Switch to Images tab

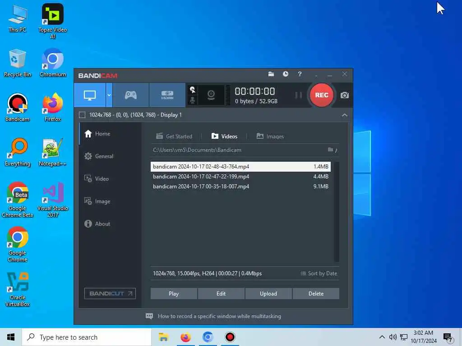click(270, 136)
